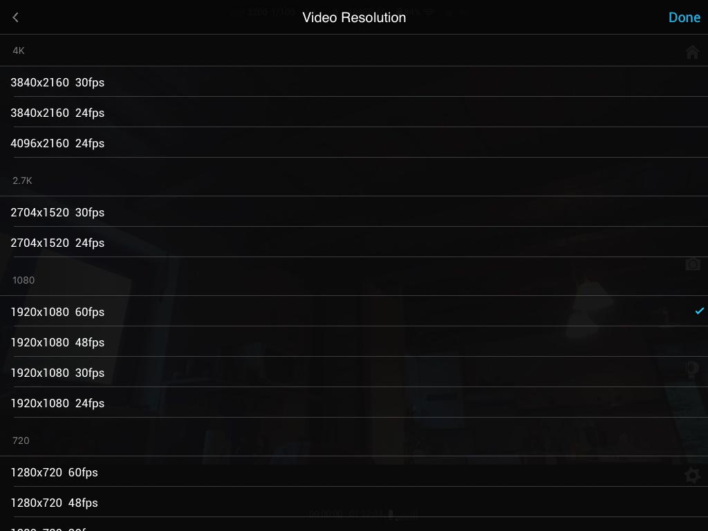Go back using the left chevron arrow
This screenshot has height=531, width=708.
(16, 17)
